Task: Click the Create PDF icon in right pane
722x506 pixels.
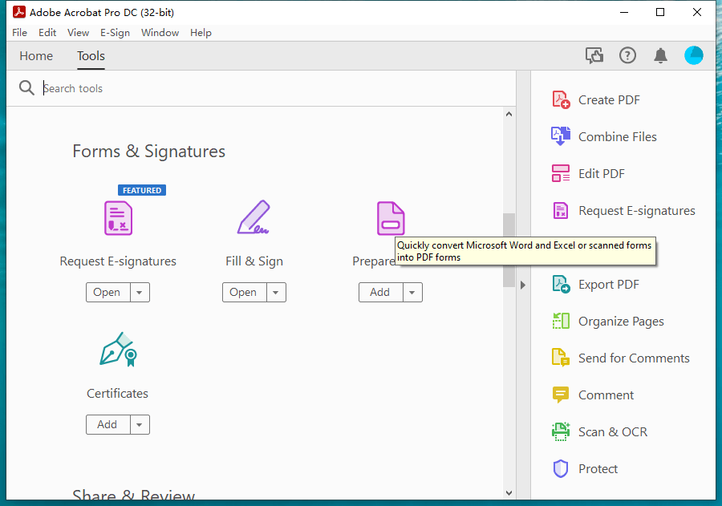Action: coord(561,100)
